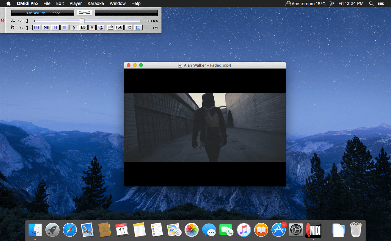Click the crossfade button between displays
The image size is (391, 241).
tap(84, 13)
